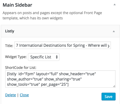Click the Main Sidebar heading
120x104 pixels.
(x=17, y=5)
